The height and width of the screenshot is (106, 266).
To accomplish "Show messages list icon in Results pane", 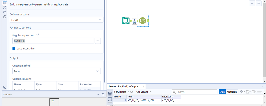I will pyautogui.click(x=110, y=94).
